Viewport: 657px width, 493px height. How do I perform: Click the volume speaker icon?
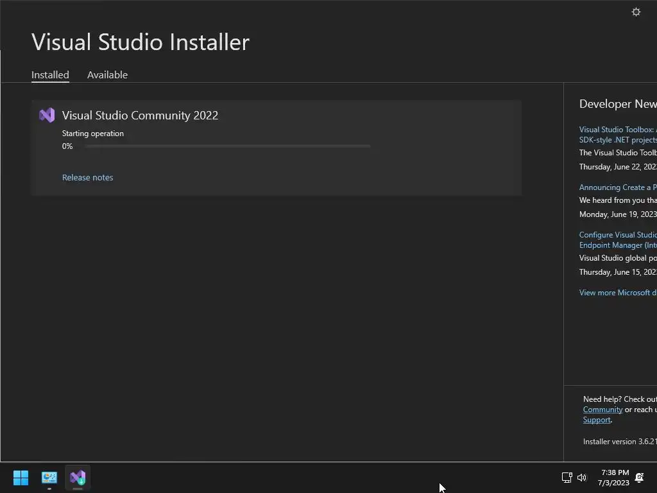(582, 478)
